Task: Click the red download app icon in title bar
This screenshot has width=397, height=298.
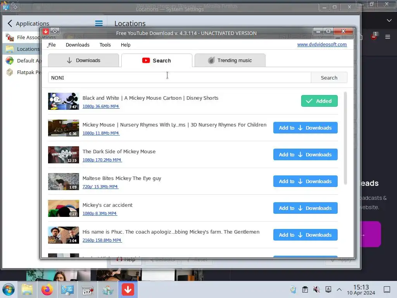Action: (46, 31)
